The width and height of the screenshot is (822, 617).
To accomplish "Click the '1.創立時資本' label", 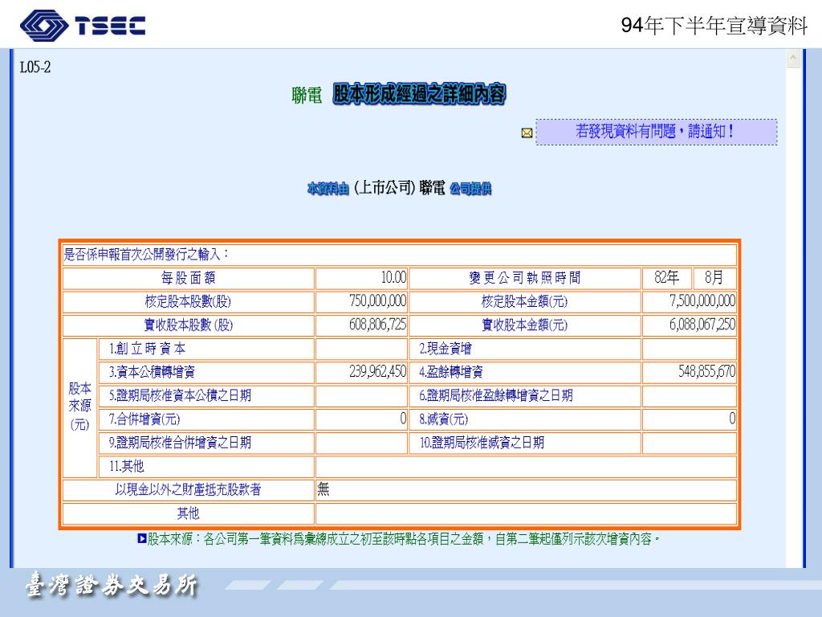I will [x=148, y=349].
